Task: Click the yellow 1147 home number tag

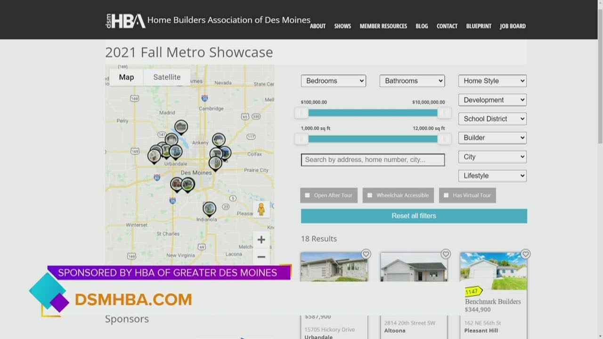Action: [473, 292]
